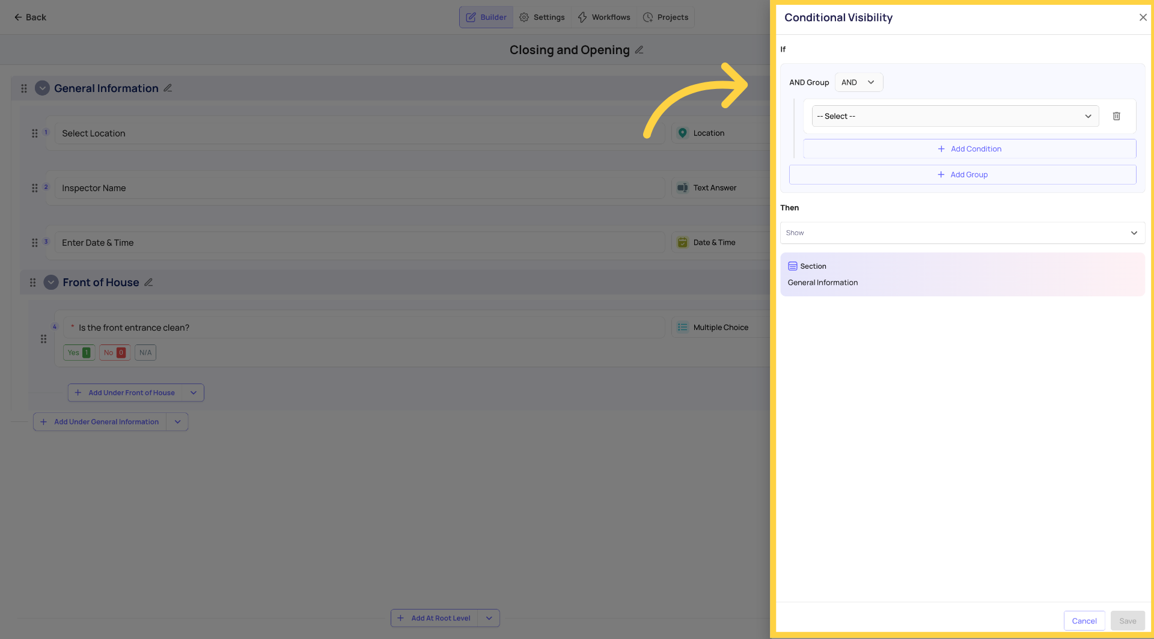Click the Select Location question field
Viewport: 1154px width, 639px height.
(x=360, y=133)
